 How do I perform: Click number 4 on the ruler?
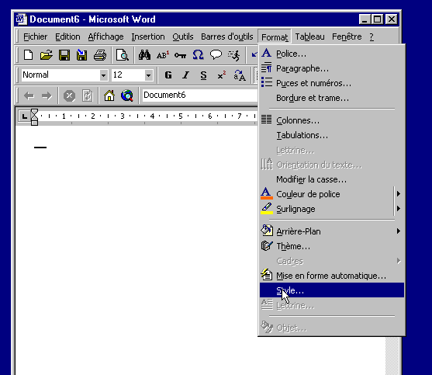(152, 116)
